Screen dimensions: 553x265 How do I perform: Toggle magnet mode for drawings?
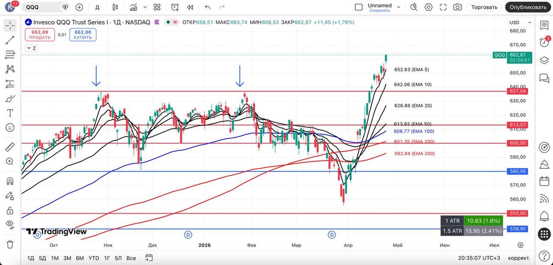pos(10,181)
